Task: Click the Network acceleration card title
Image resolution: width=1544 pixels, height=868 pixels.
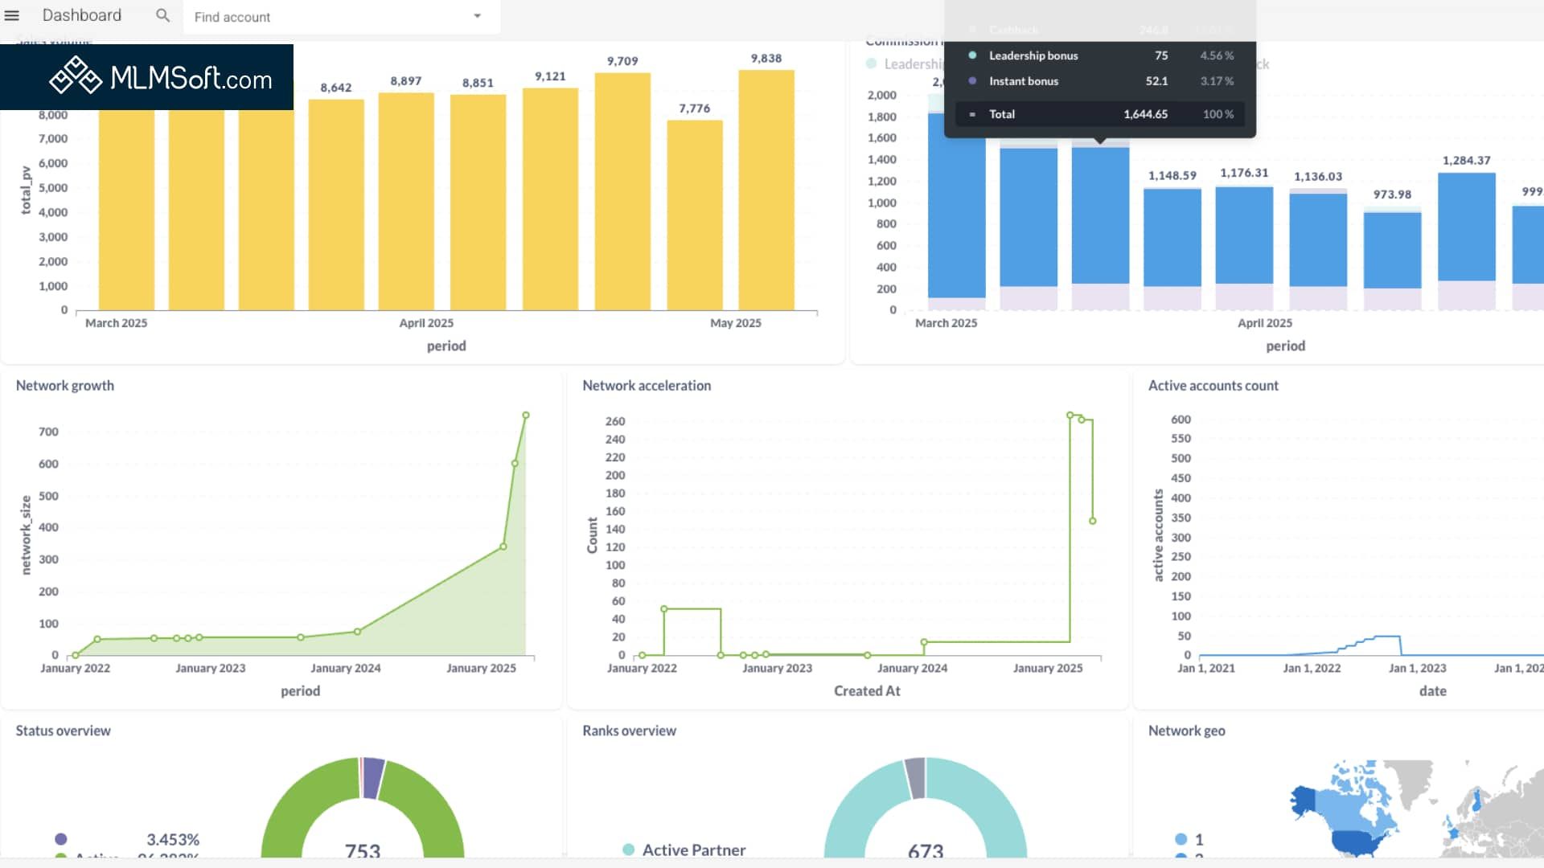Action: (647, 386)
